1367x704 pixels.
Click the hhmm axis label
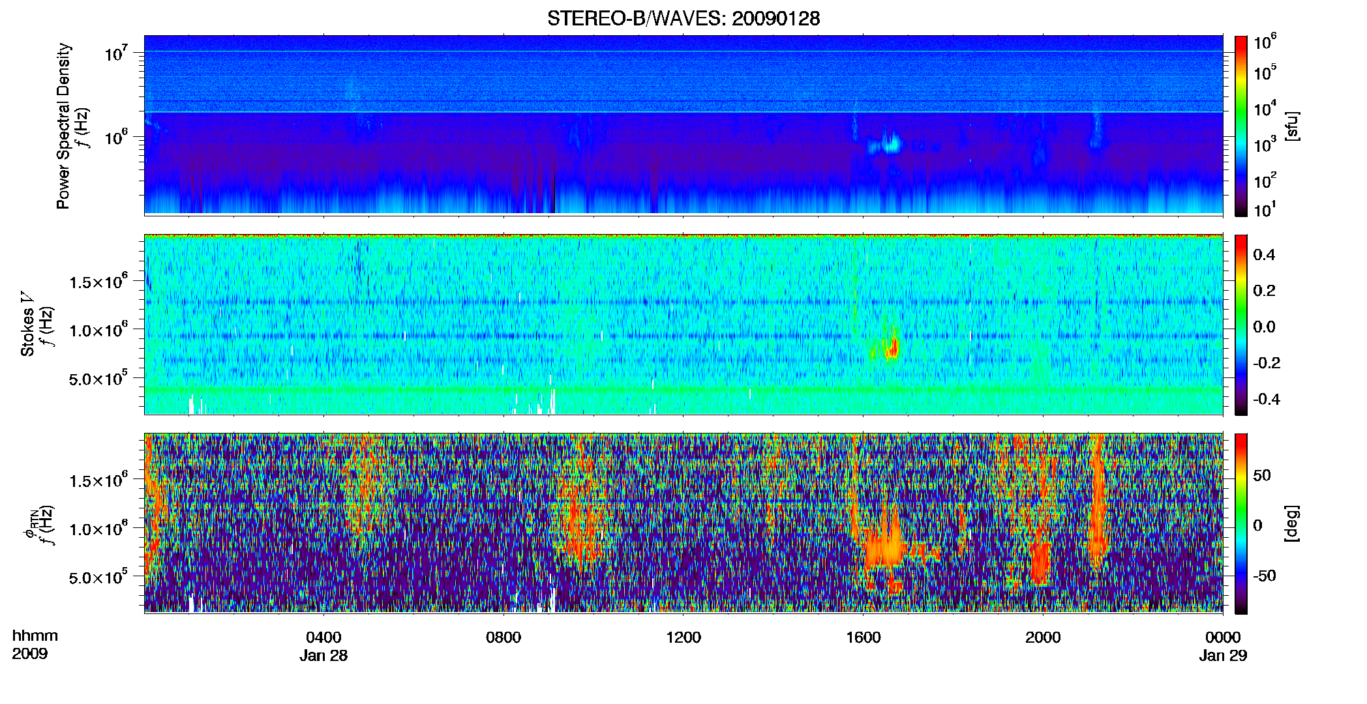coord(35,636)
